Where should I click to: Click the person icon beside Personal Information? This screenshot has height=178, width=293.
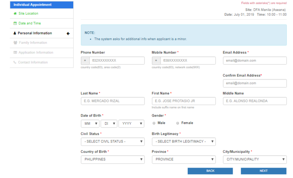click(15, 33)
